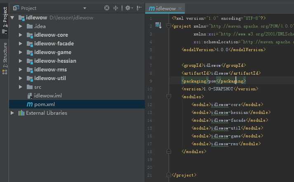Click the D:\lesson\idlewow path text
This screenshot has height=182, width=294.
(71, 18)
